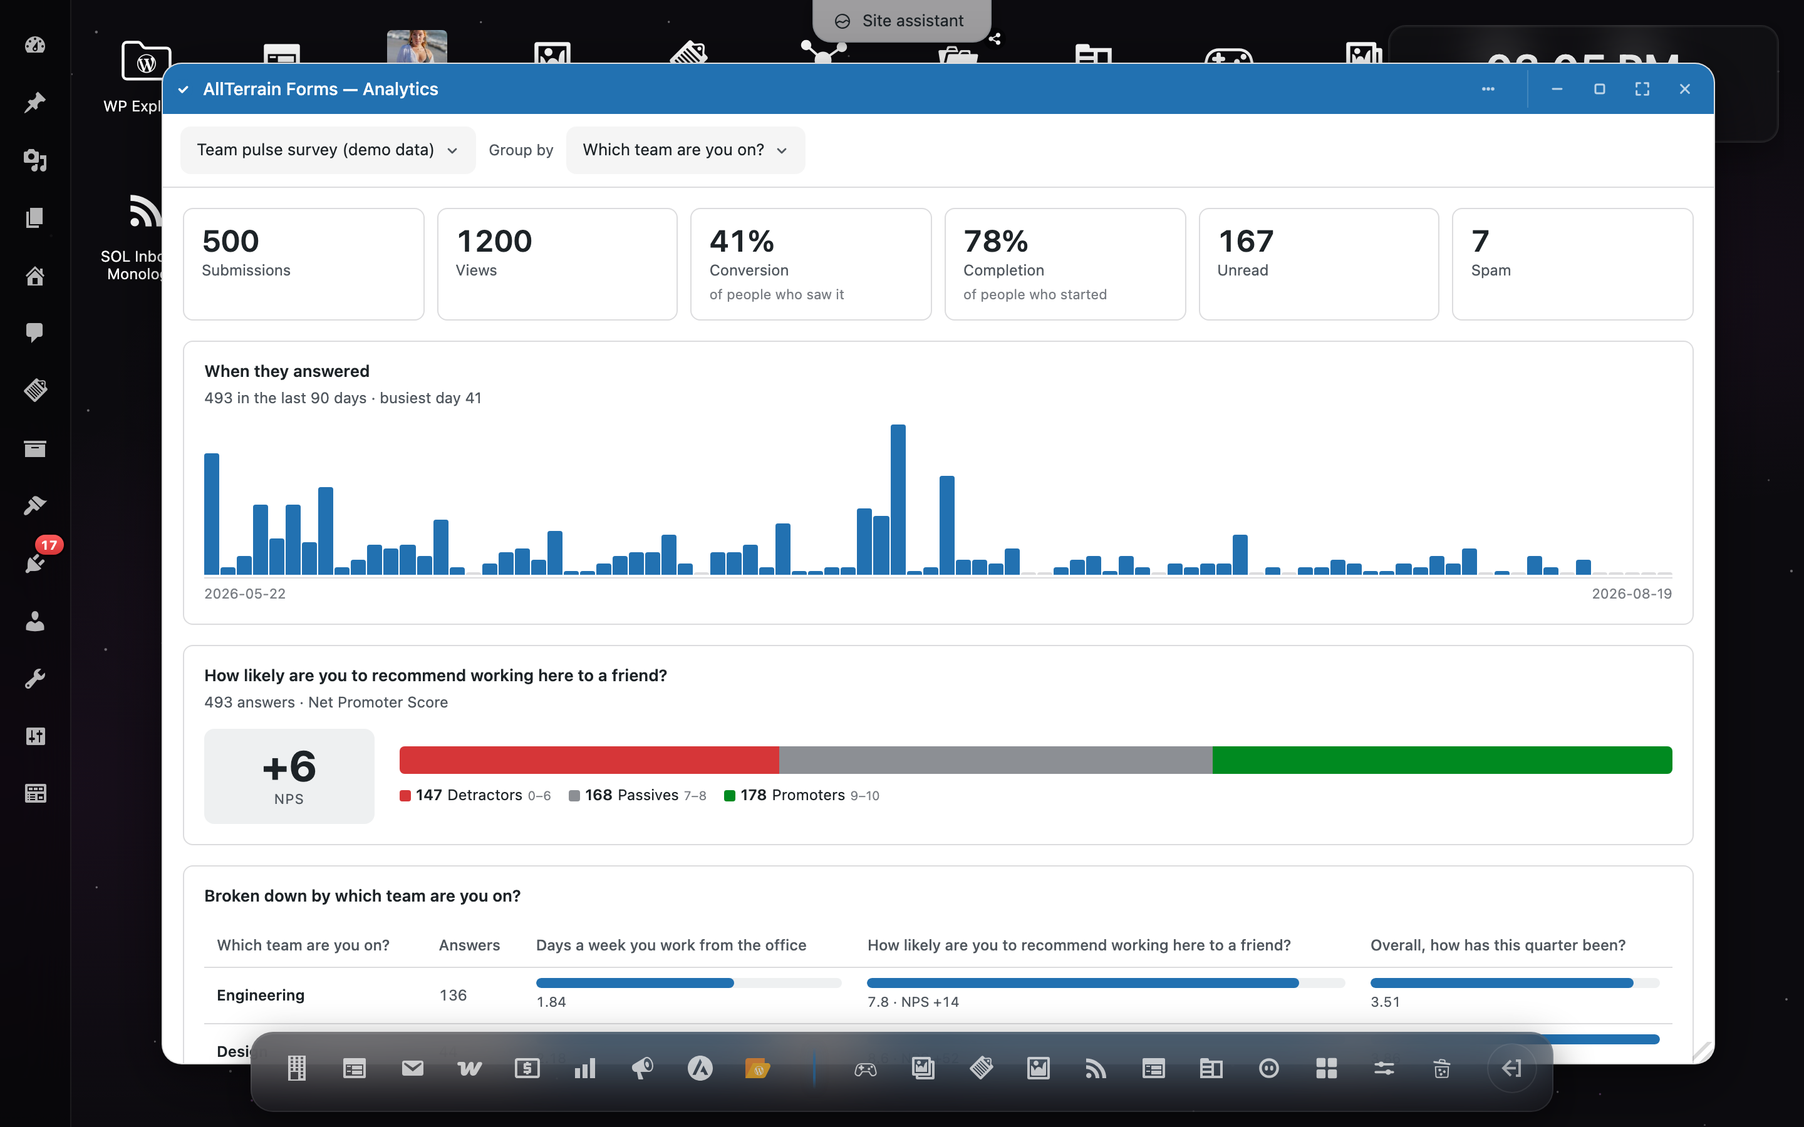Open Users person icon in sidebar
The image size is (1804, 1127).
click(35, 621)
